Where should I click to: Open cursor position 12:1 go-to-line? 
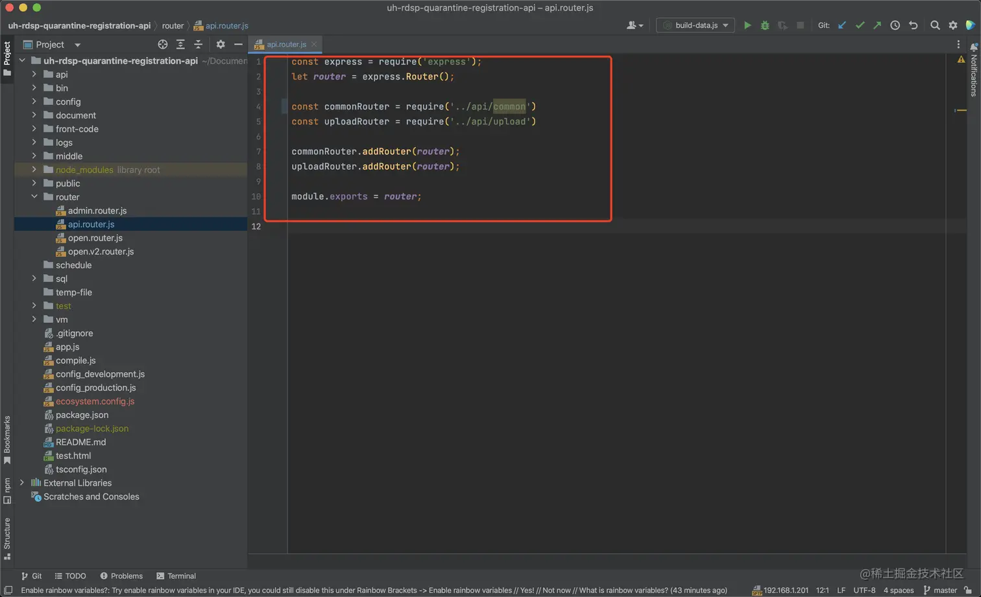tap(822, 590)
